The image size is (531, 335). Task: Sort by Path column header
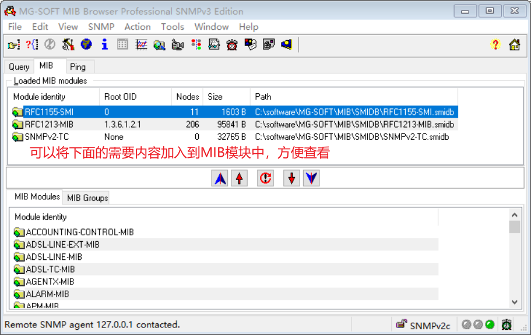(354, 97)
